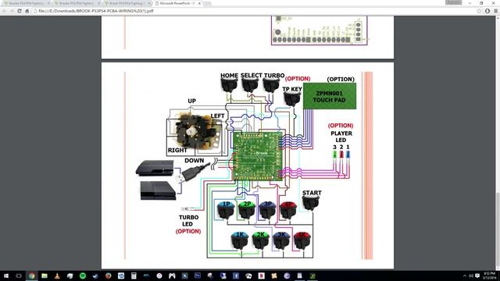Viewport: 500px width, 281px height.
Task: Launch VLC media player from the taskbar
Action: point(57,276)
